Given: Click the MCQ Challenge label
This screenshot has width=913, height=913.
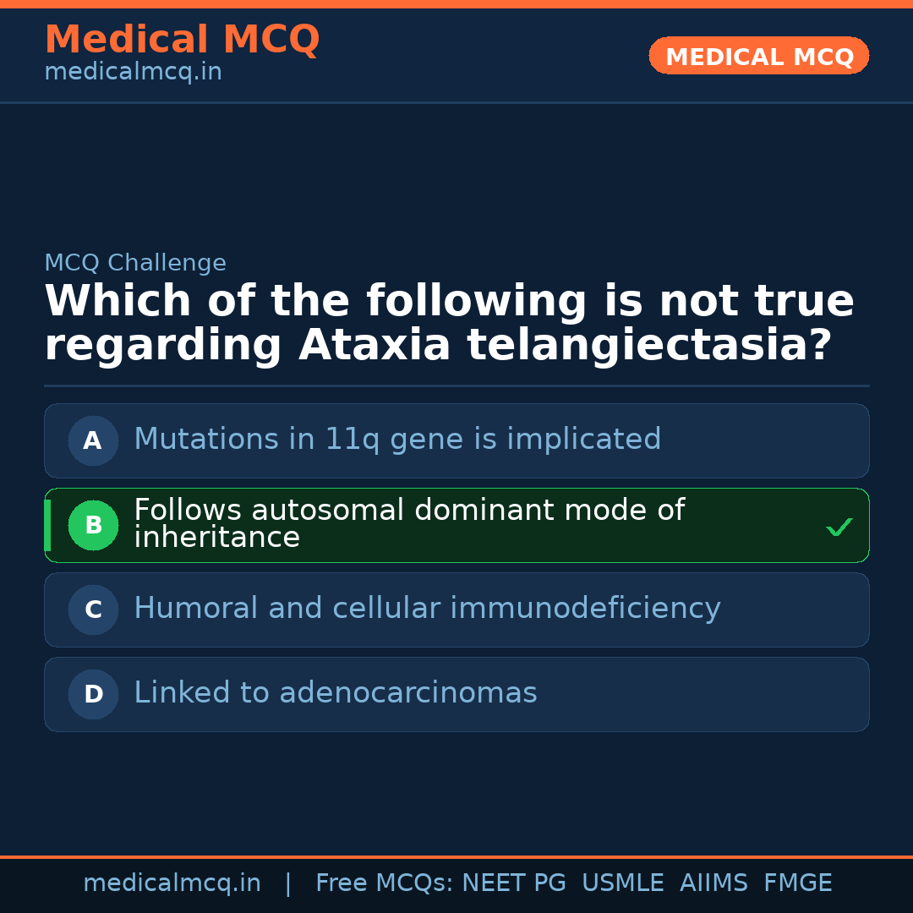Looking at the screenshot, I should 135,264.
